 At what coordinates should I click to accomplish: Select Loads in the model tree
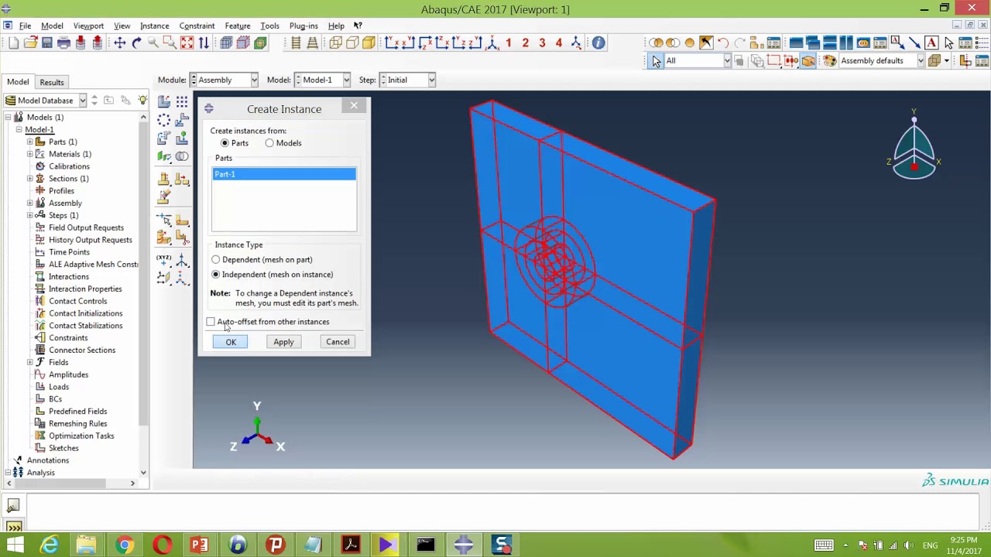pyautogui.click(x=59, y=387)
